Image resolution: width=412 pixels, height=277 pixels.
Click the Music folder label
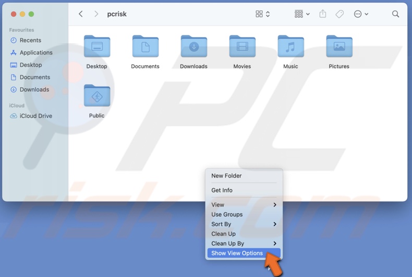coord(290,66)
